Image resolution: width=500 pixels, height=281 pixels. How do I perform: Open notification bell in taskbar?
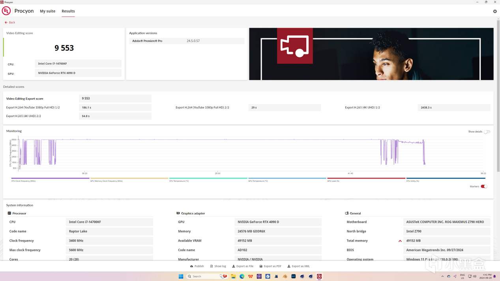[495, 276]
